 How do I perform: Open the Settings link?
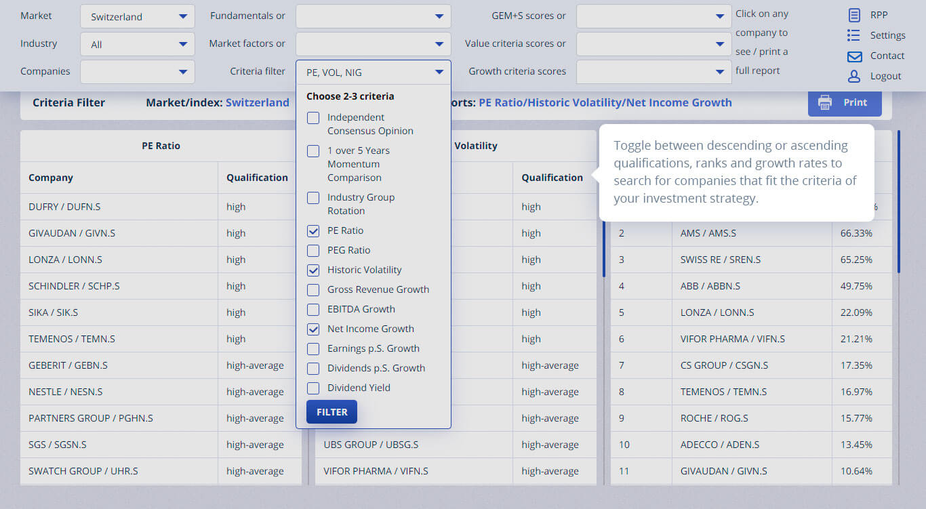(x=888, y=35)
